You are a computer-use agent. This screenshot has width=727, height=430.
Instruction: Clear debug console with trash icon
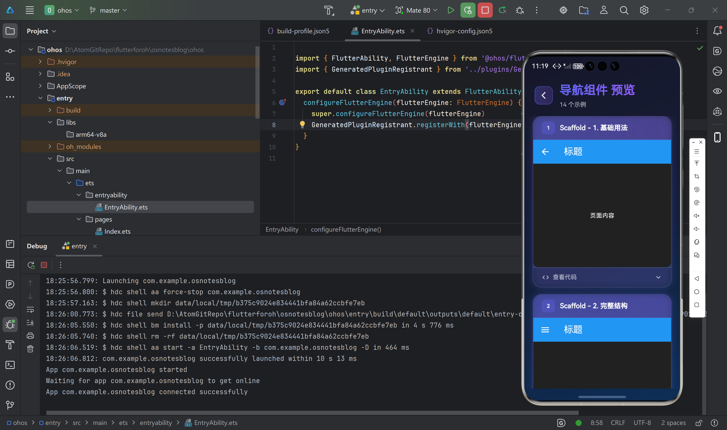[x=31, y=348]
